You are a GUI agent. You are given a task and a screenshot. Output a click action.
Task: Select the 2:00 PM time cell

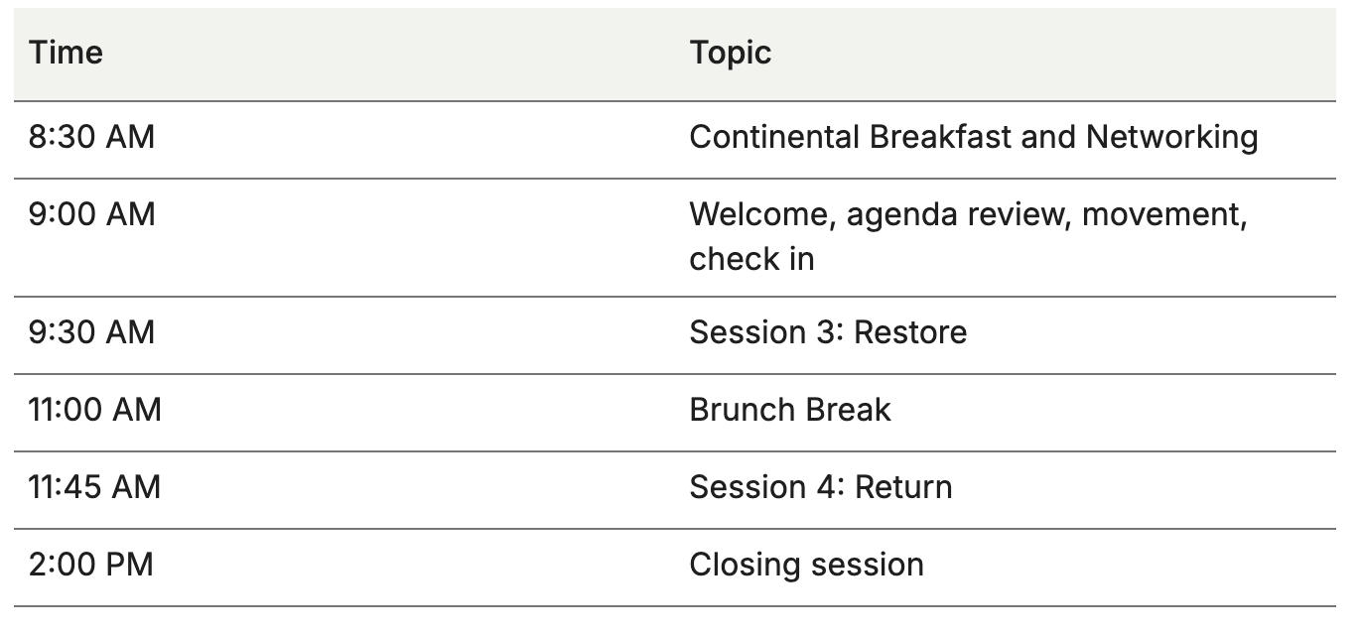point(90,564)
